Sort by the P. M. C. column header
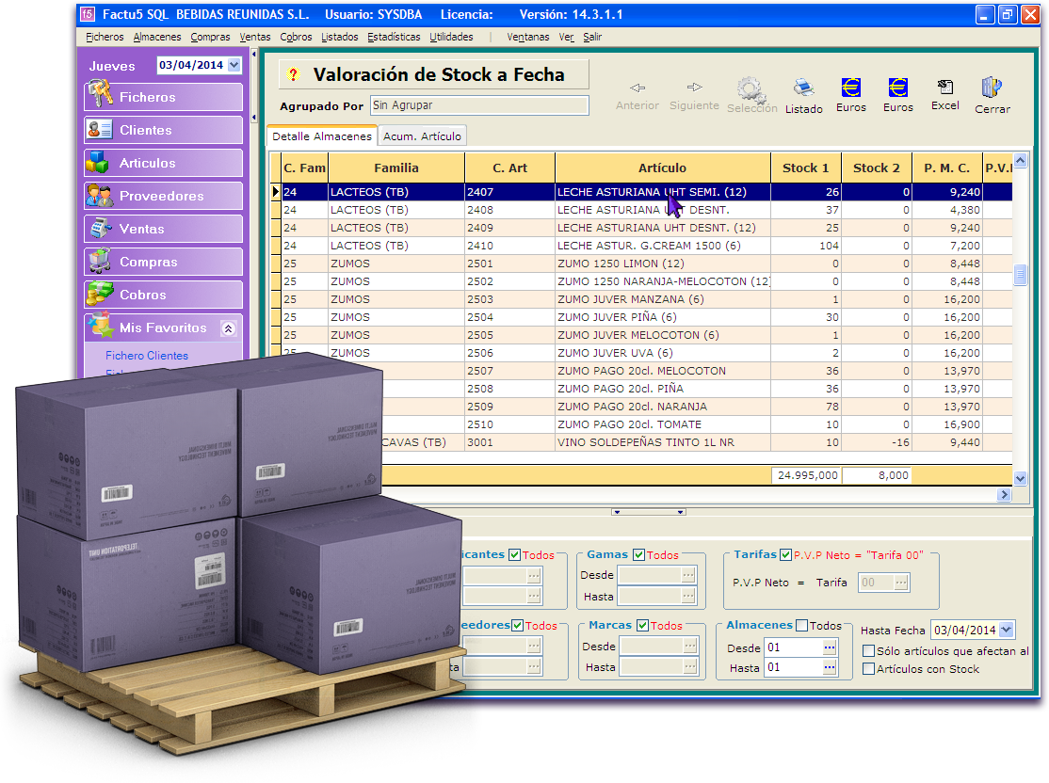This screenshot has height=783, width=1049. (x=946, y=168)
